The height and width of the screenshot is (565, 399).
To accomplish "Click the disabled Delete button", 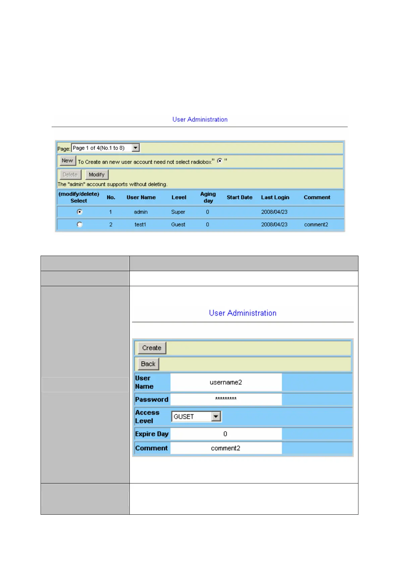I will pyautogui.click(x=70, y=175).
